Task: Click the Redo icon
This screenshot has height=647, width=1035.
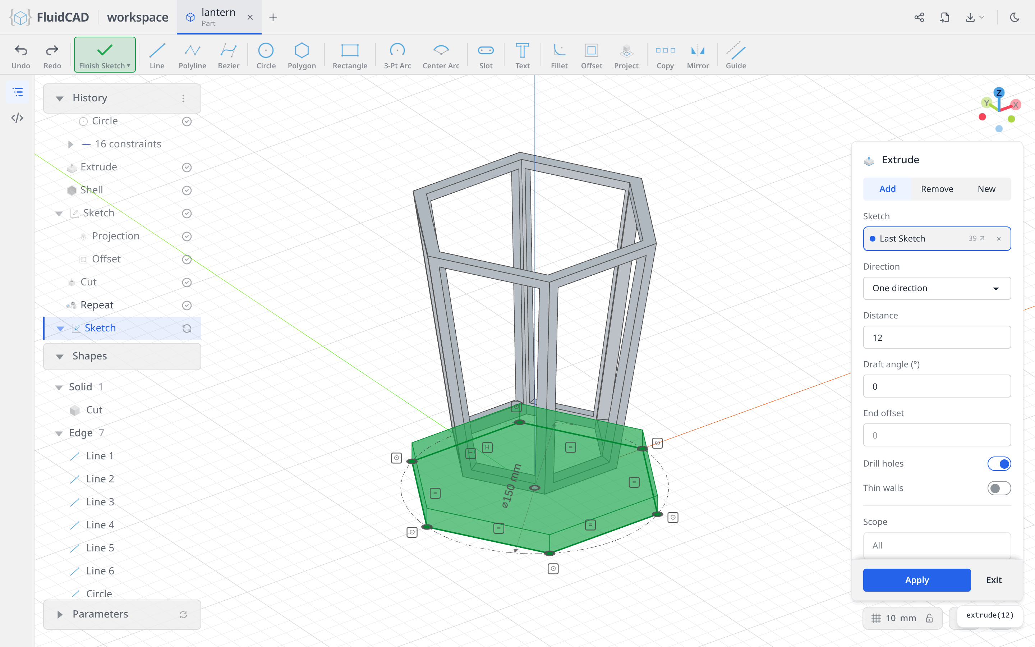Action: [x=52, y=50]
